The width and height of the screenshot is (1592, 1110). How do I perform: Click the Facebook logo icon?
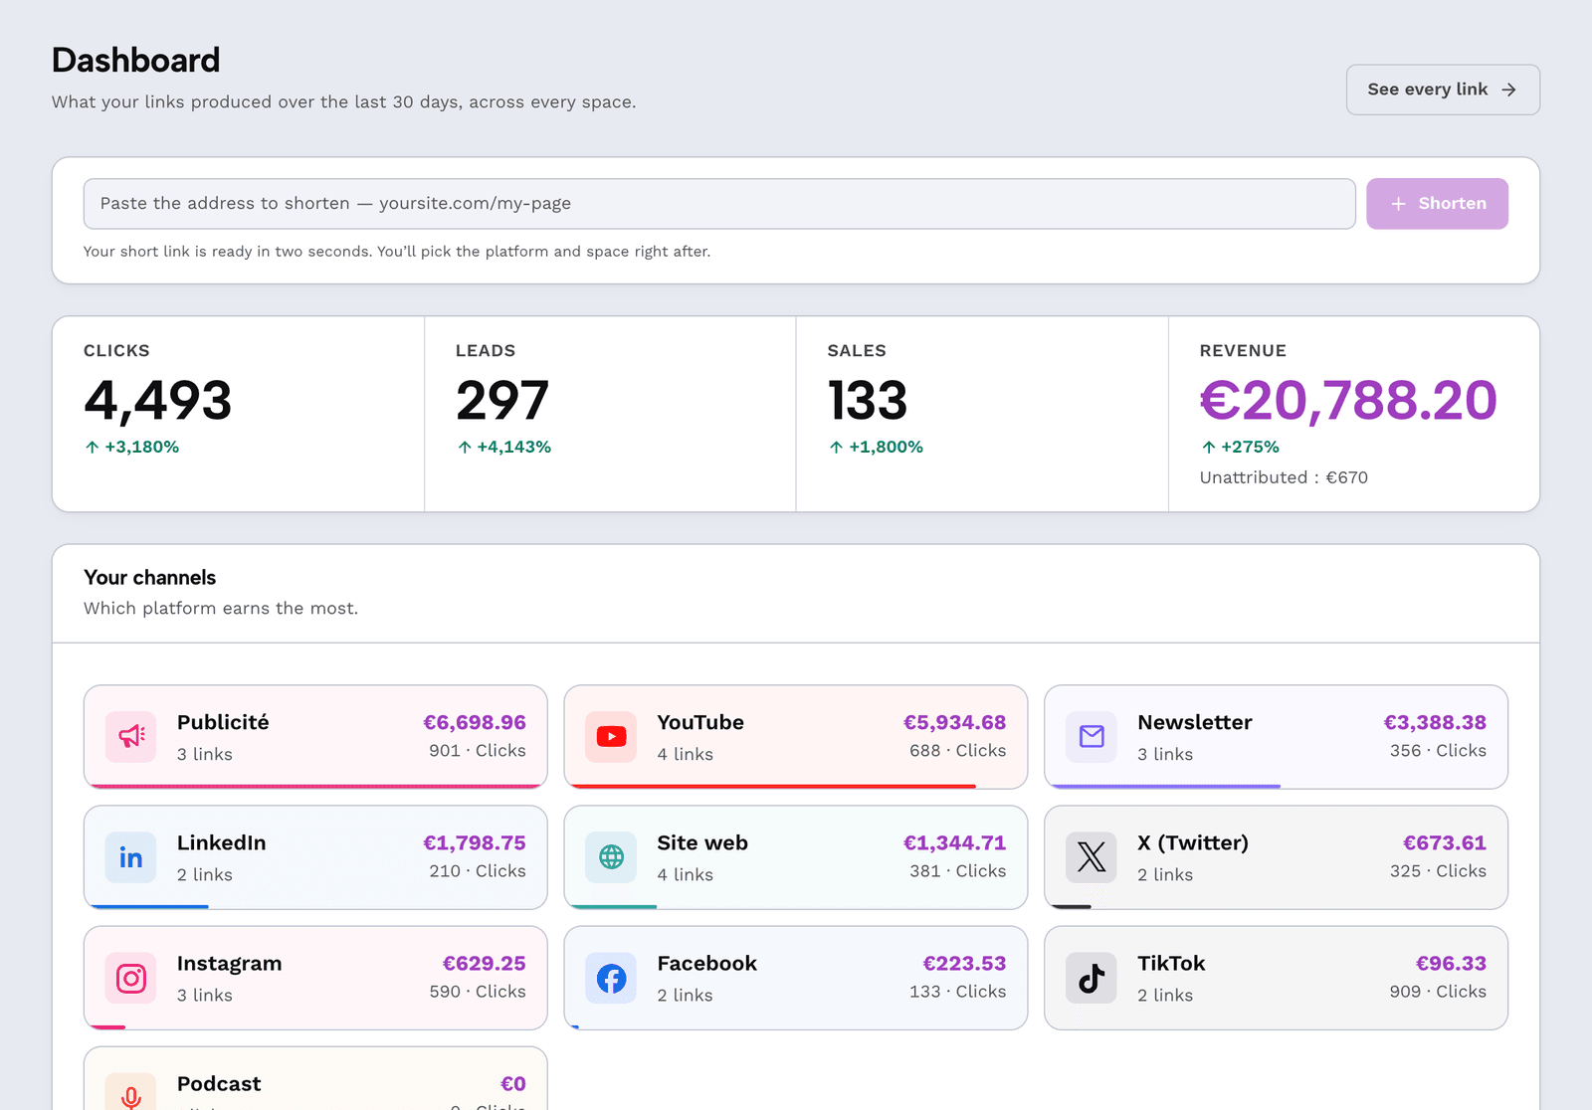[x=611, y=978]
